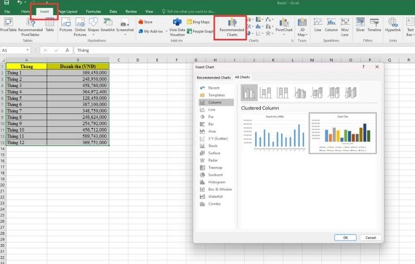Image resolution: width=415 pixels, height=264 pixels.
Task: Click the Recommended Charts ribbon button
Action: 231,25
